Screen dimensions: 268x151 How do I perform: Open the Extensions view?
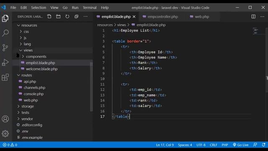point(5,77)
